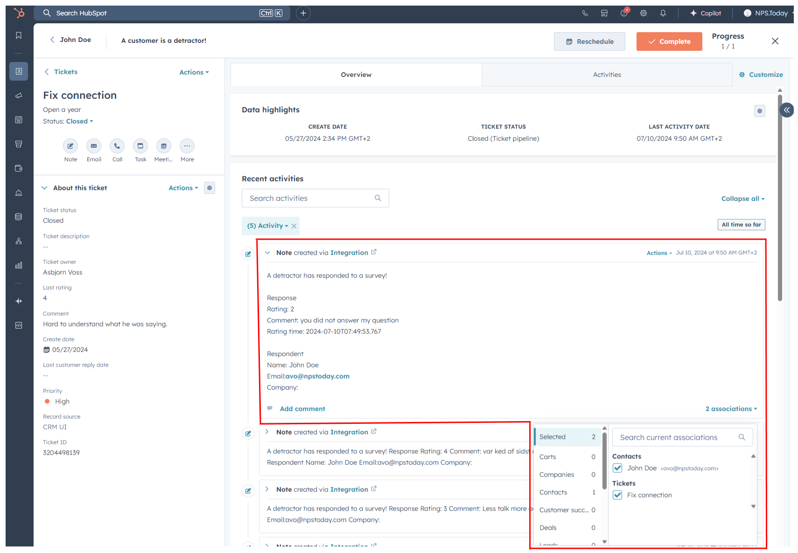This screenshot has height=553, width=798.
Task: Click the Email icon button
Action: [94, 146]
